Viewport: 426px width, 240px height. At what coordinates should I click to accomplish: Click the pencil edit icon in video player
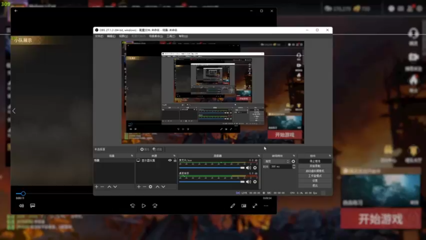pyautogui.click(x=233, y=205)
